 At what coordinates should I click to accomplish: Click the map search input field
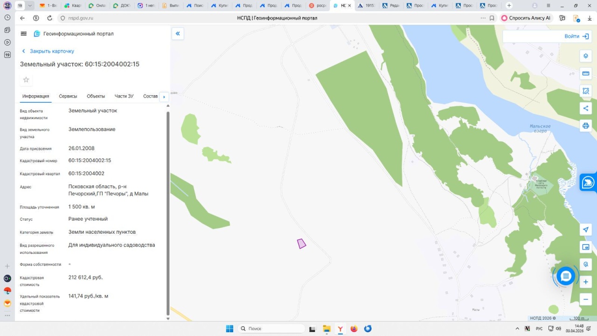[532, 36]
